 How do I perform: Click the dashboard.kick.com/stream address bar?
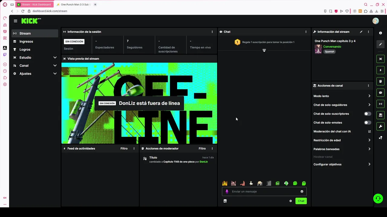click(50, 11)
